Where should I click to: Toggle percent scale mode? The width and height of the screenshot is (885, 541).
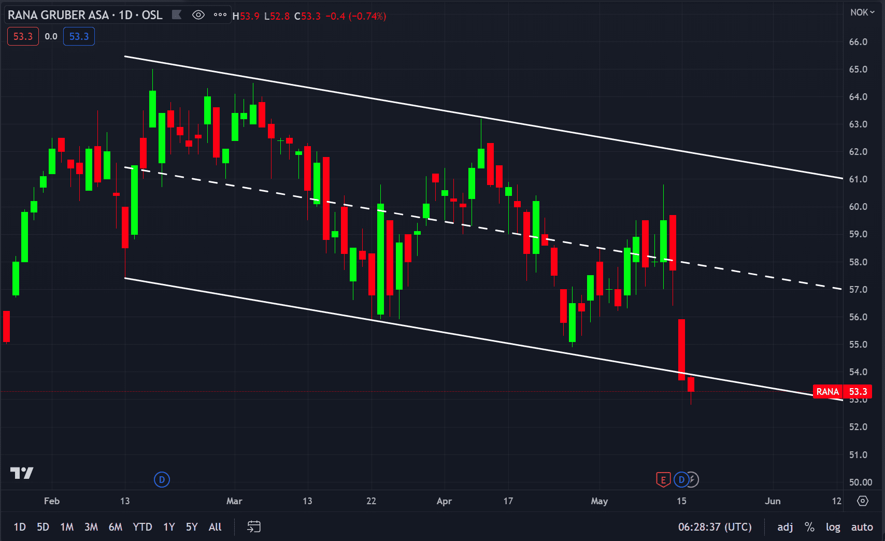(x=809, y=527)
